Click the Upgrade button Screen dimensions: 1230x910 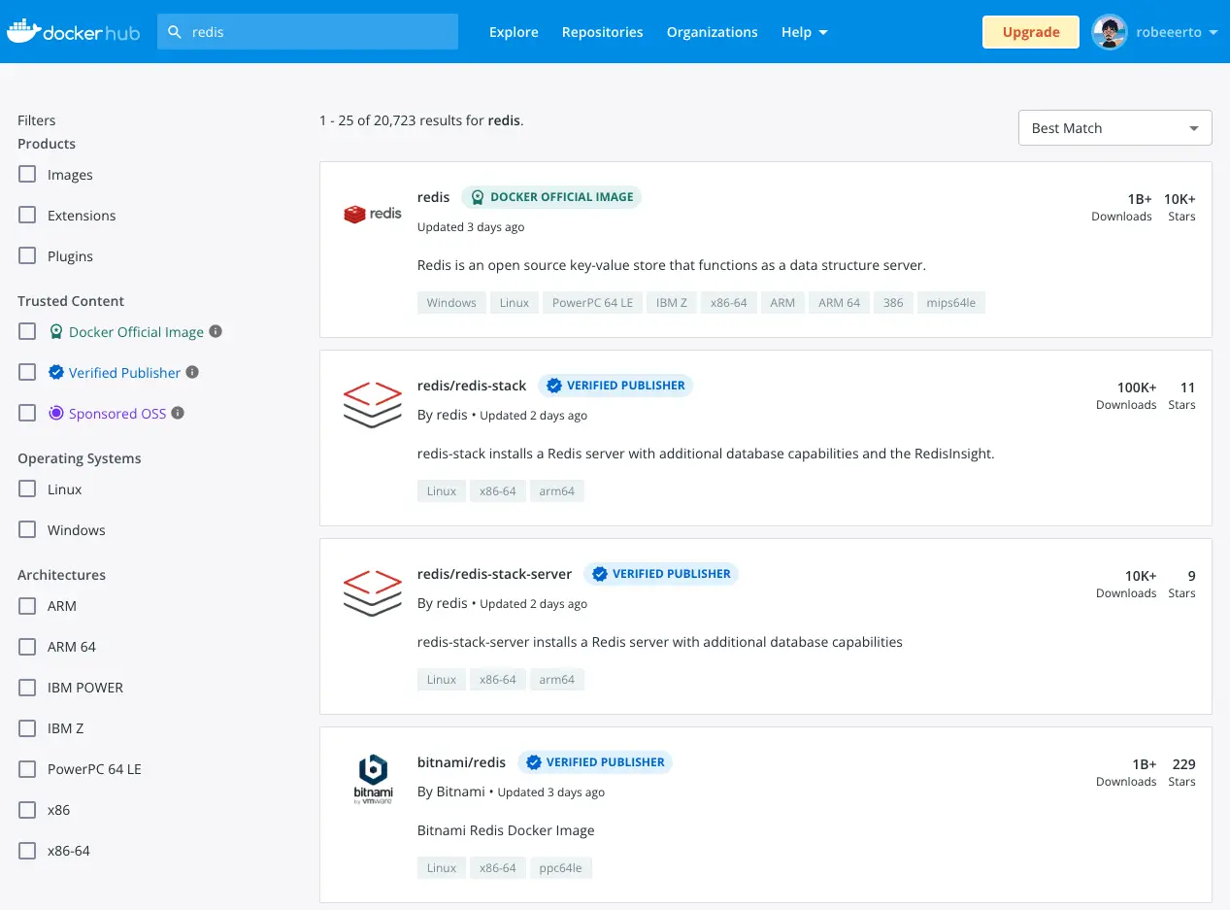[x=1030, y=32]
